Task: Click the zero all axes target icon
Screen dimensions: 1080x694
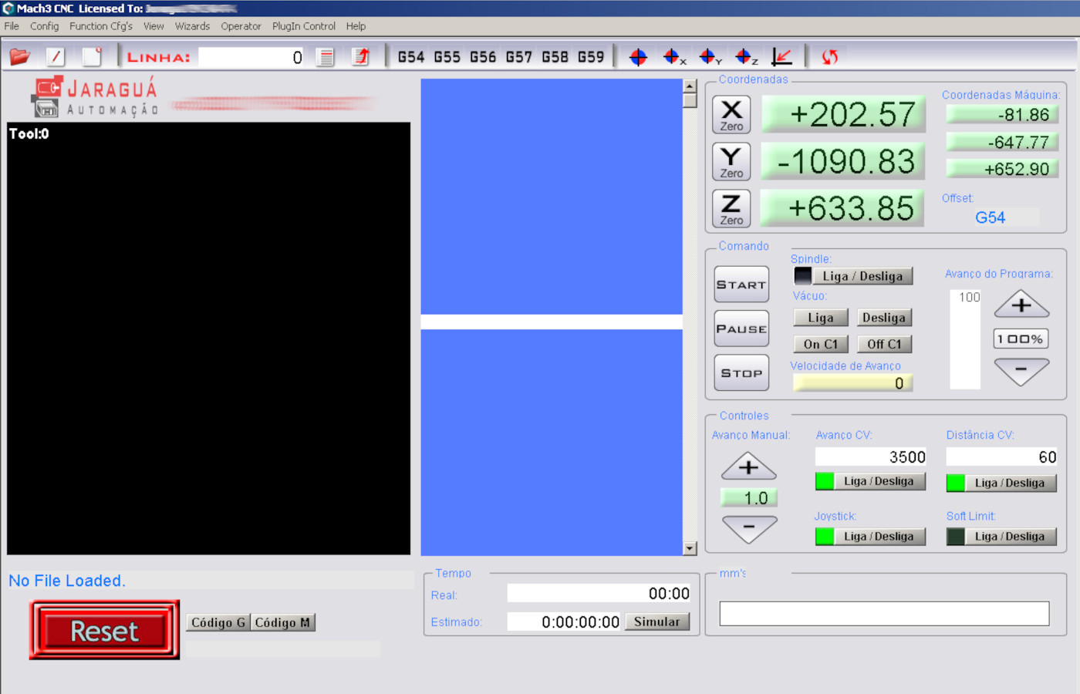Action: click(638, 57)
